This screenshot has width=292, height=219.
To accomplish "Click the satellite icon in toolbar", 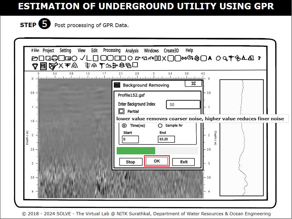I will [238, 58].
